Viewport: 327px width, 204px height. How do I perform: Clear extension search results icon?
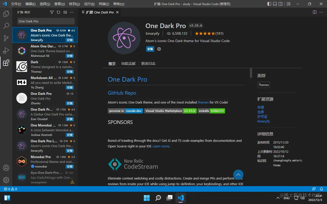[x=65, y=12]
